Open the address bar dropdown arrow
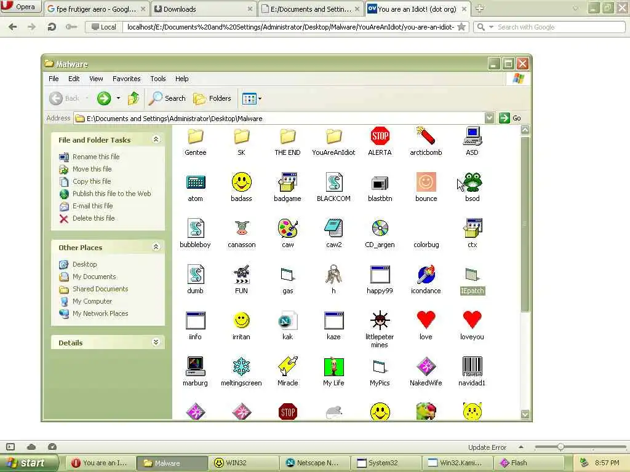The width and height of the screenshot is (630, 472). [x=489, y=118]
